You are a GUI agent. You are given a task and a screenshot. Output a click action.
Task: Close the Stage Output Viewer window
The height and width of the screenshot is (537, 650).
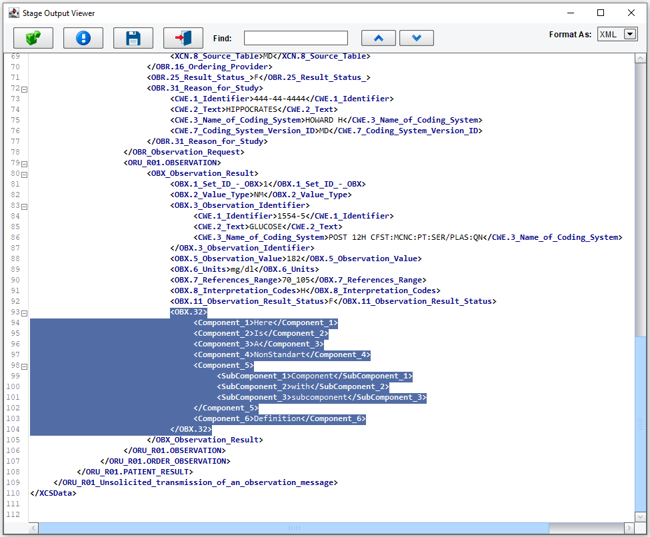(x=631, y=13)
